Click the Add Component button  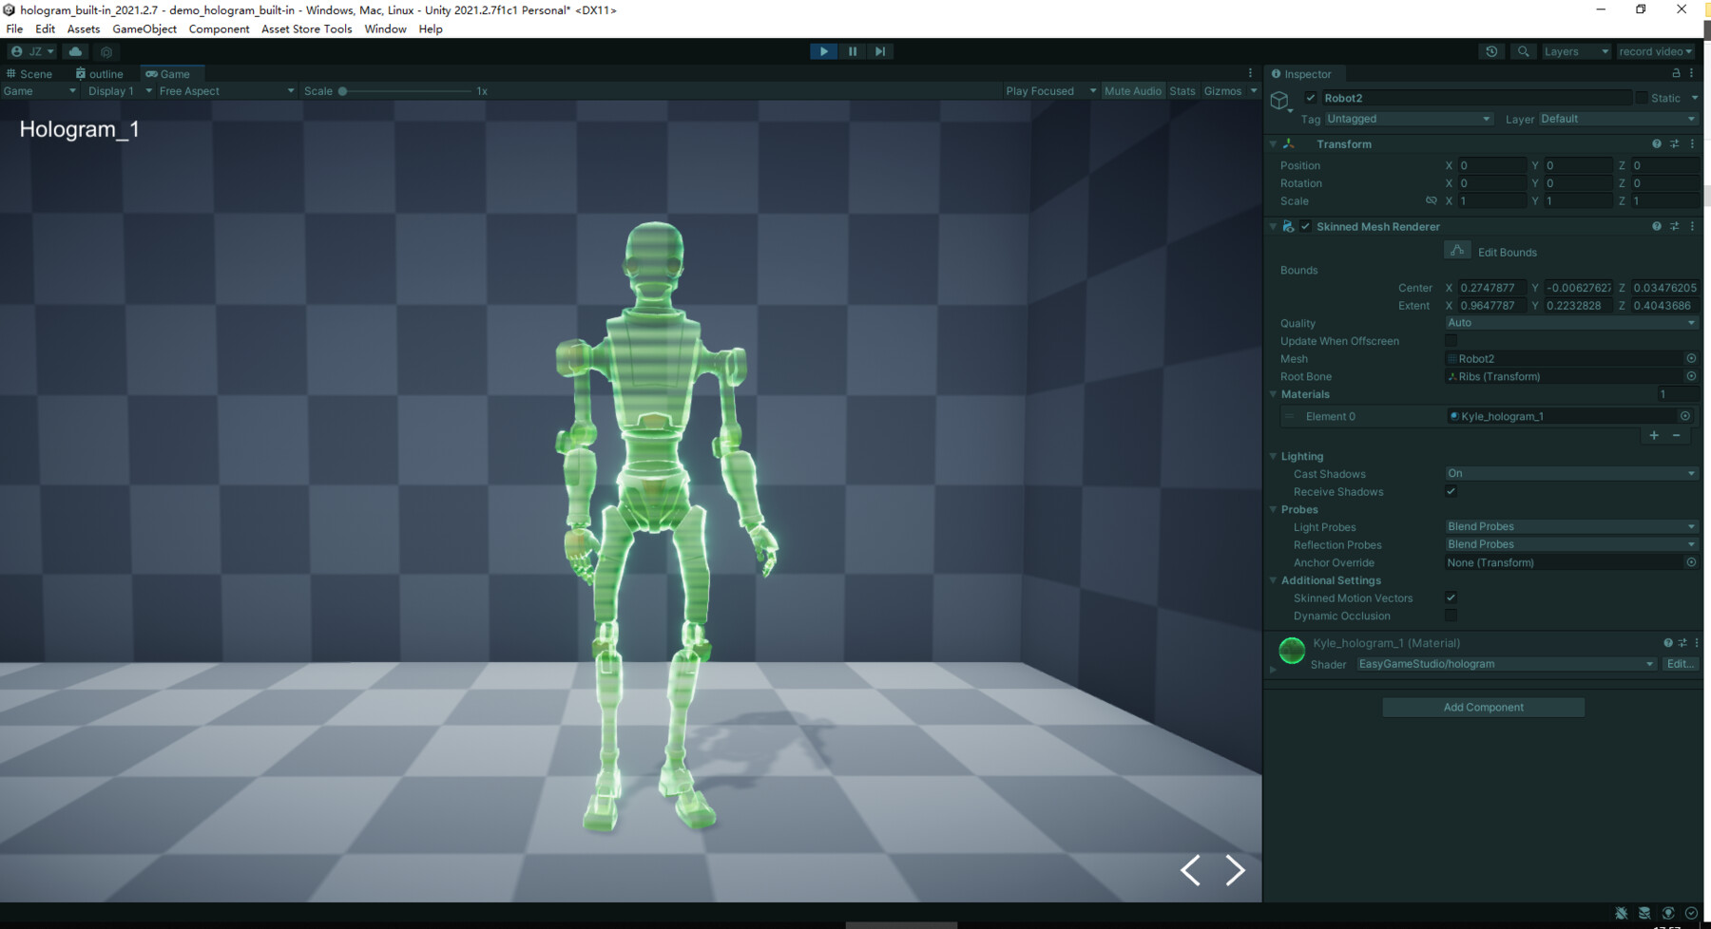[x=1483, y=707]
